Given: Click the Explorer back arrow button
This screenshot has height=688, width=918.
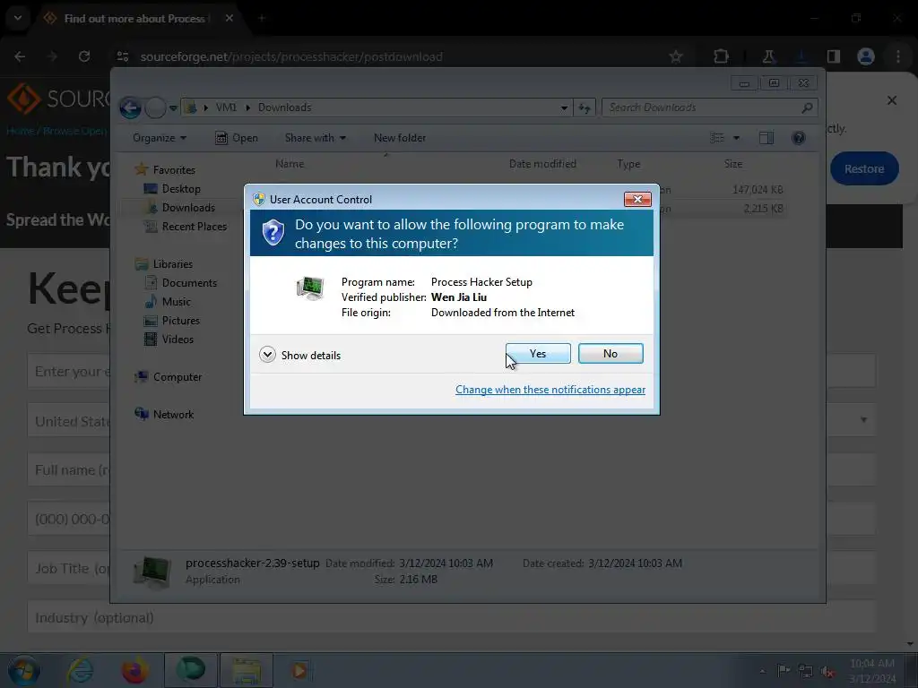Looking at the screenshot, I should click(x=131, y=107).
